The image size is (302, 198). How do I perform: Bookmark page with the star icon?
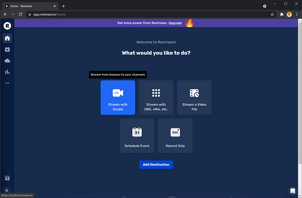(272, 14)
